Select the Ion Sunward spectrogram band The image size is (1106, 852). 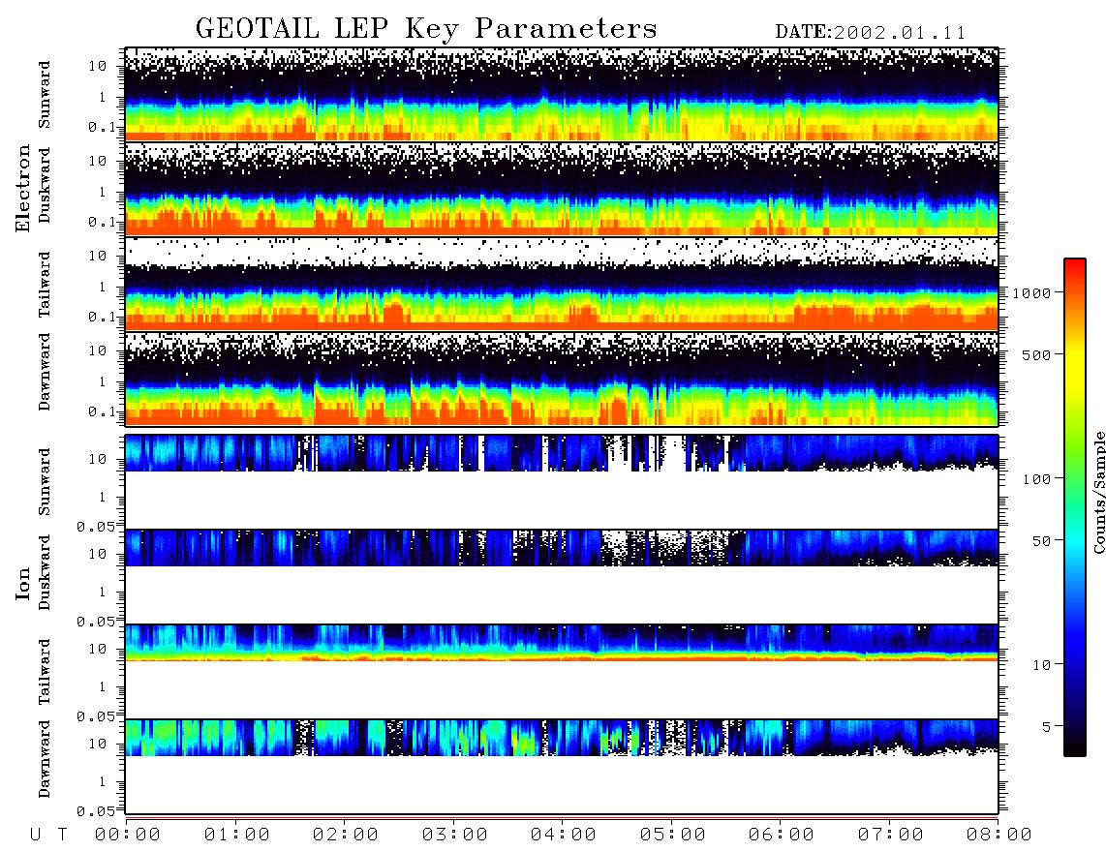coord(562,453)
